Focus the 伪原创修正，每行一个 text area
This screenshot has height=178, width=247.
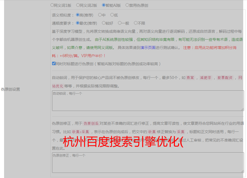click(148, 163)
